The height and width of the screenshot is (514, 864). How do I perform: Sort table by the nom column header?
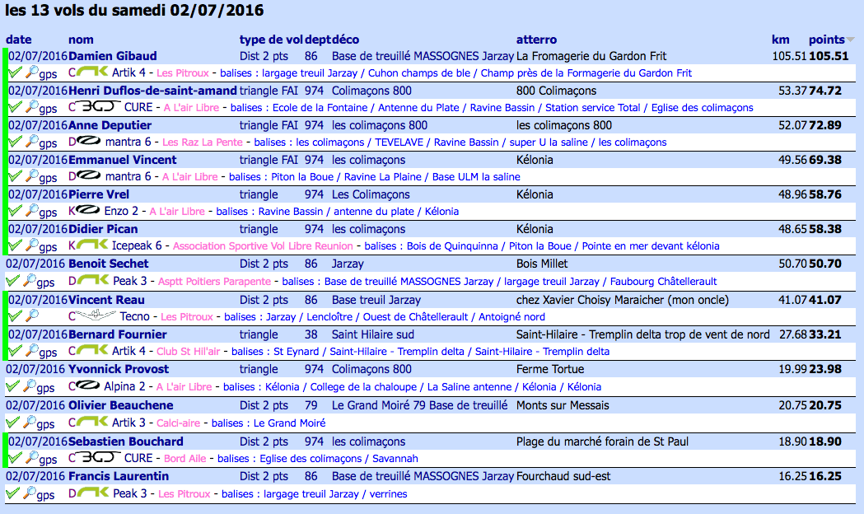[81, 40]
